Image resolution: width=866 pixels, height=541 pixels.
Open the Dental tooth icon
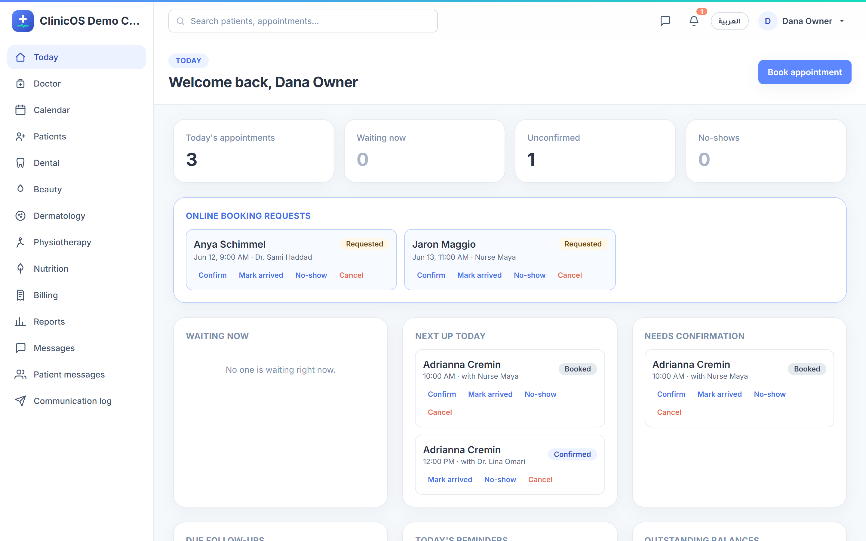20,163
